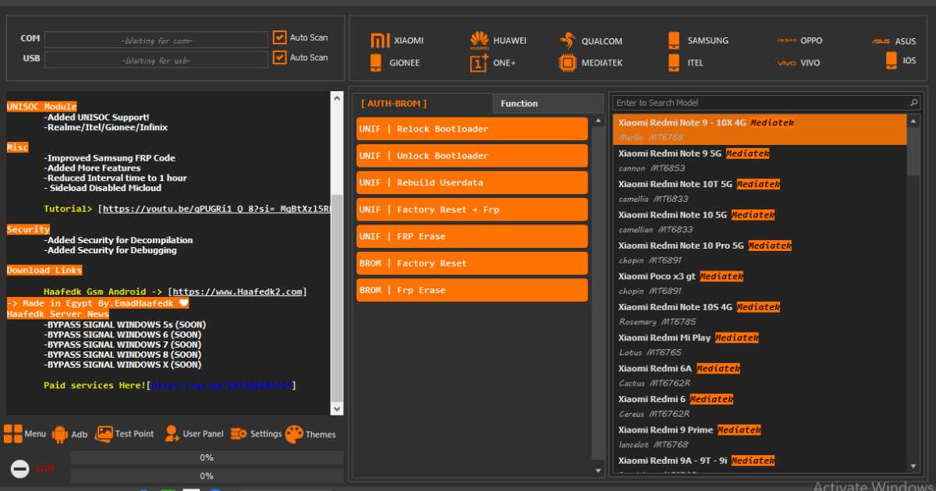Run UNIF FRP Erase
The width and height of the screenshot is (936, 491).
pyautogui.click(x=472, y=236)
